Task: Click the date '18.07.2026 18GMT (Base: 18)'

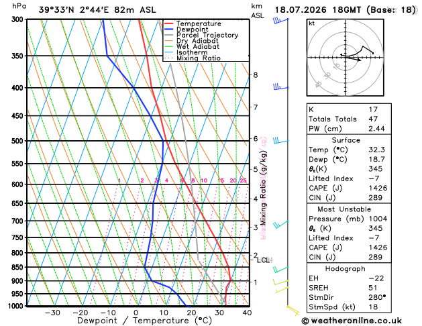Action: pos(346,10)
